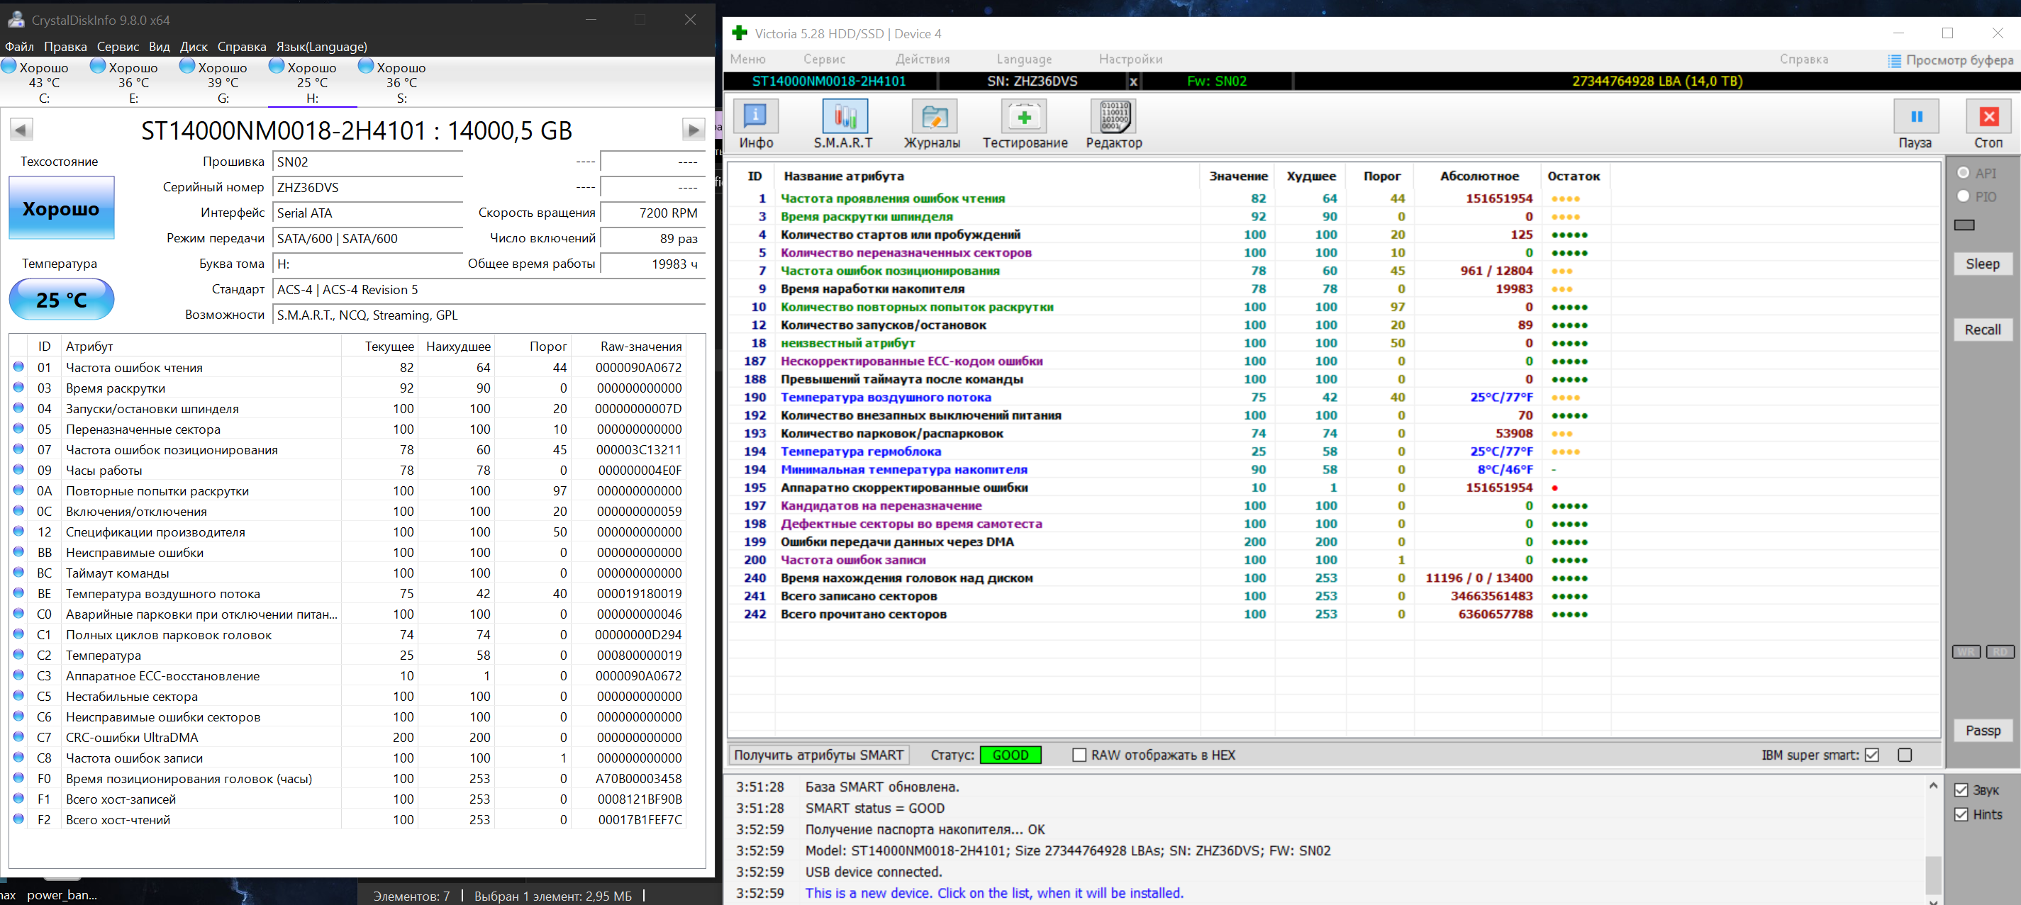Toggle the IBM super smart checkbox
The image size is (2021, 905).
pos(1872,755)
